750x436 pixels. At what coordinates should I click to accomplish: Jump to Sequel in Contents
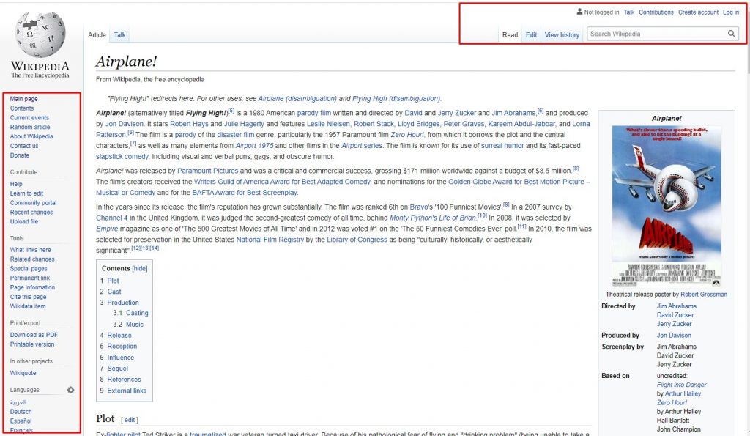(118, 369)
